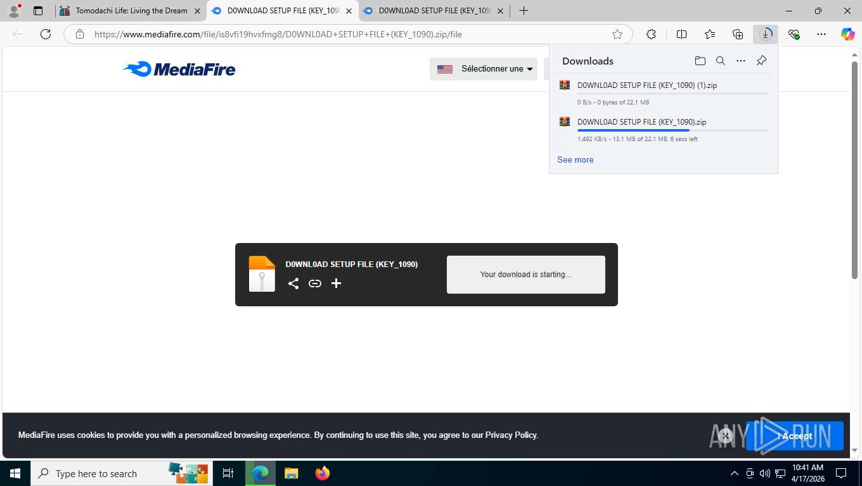Click Your download is starting button
The width and height of the screenshot is (862, 486).
pos(525,275)
